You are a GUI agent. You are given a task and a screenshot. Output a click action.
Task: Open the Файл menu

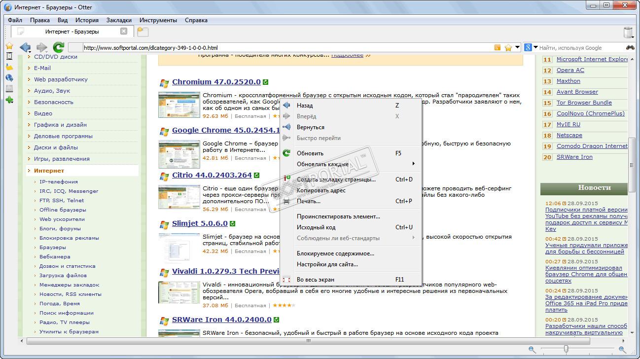(x=15, y=20)
